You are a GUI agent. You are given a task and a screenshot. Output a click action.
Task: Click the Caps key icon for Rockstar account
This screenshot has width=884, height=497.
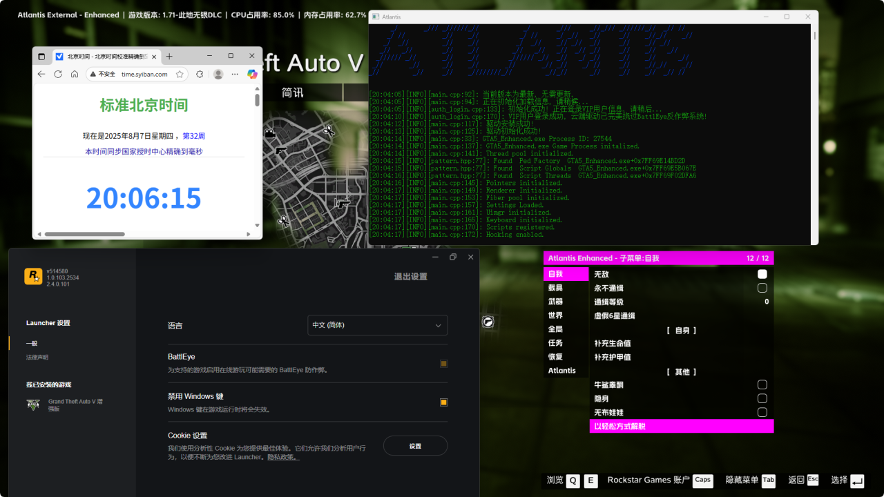pyautogui.click(x=703, y=481)
